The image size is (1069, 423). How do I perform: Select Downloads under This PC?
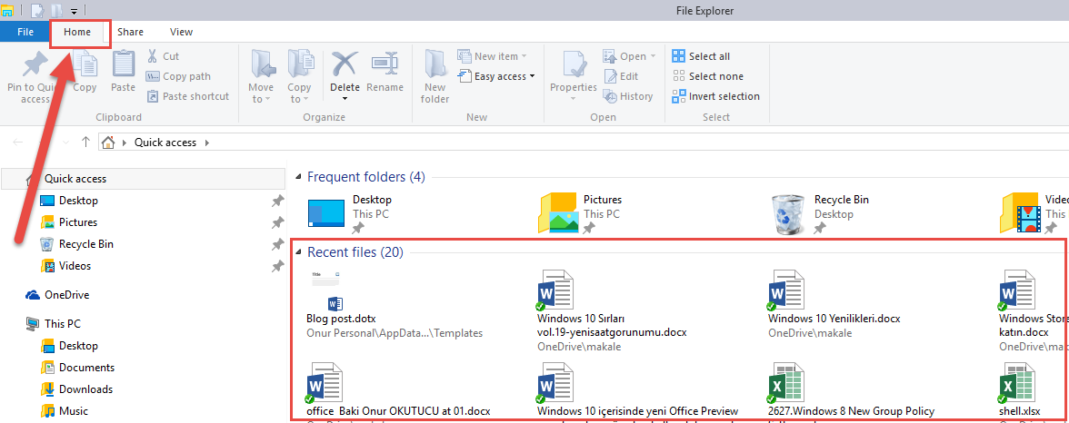tap(85, 389)
